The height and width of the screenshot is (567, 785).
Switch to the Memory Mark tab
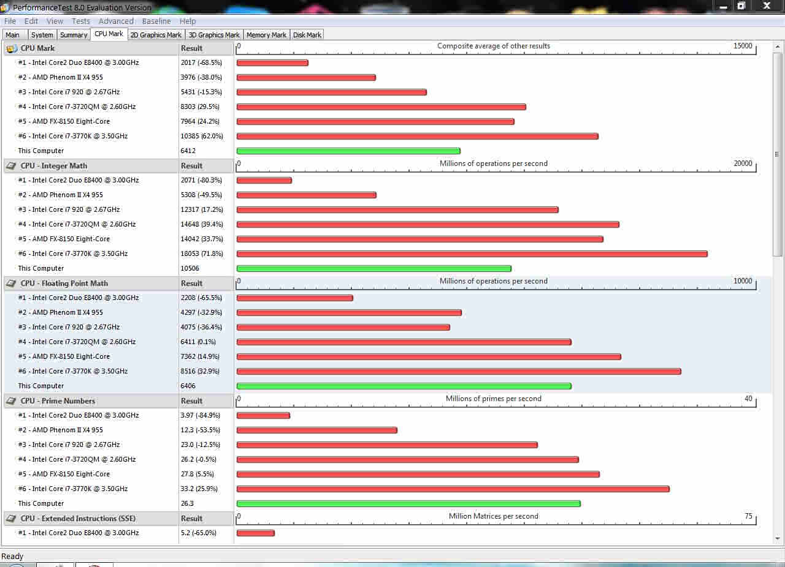[x=266, y=35]
